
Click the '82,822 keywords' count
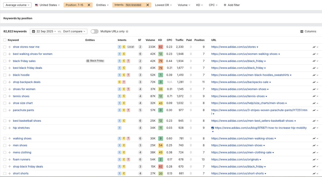(x=15, y=31)
